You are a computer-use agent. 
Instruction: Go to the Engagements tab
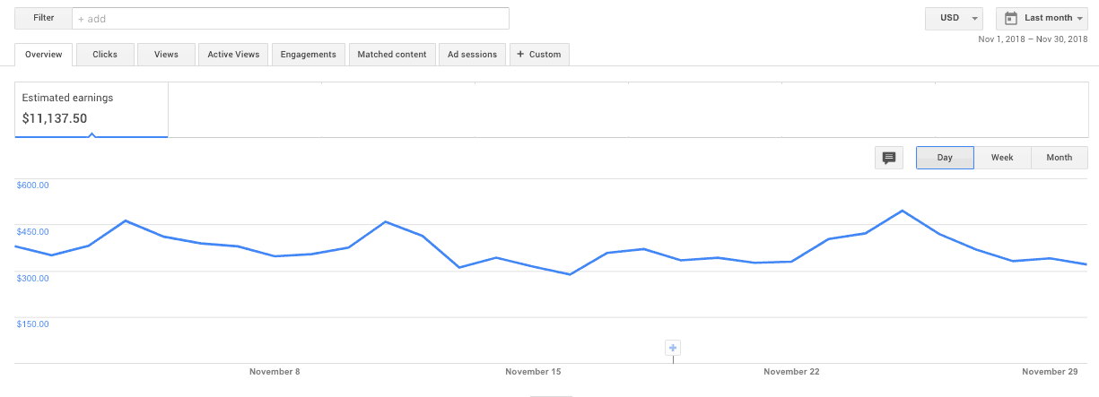308,55
